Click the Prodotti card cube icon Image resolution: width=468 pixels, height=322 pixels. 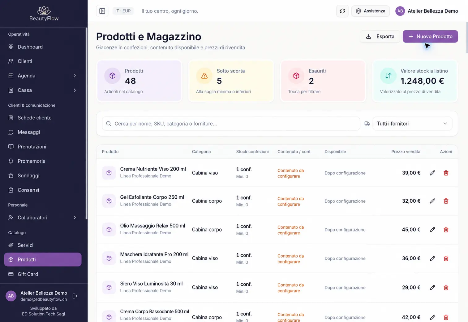(112, 76)
